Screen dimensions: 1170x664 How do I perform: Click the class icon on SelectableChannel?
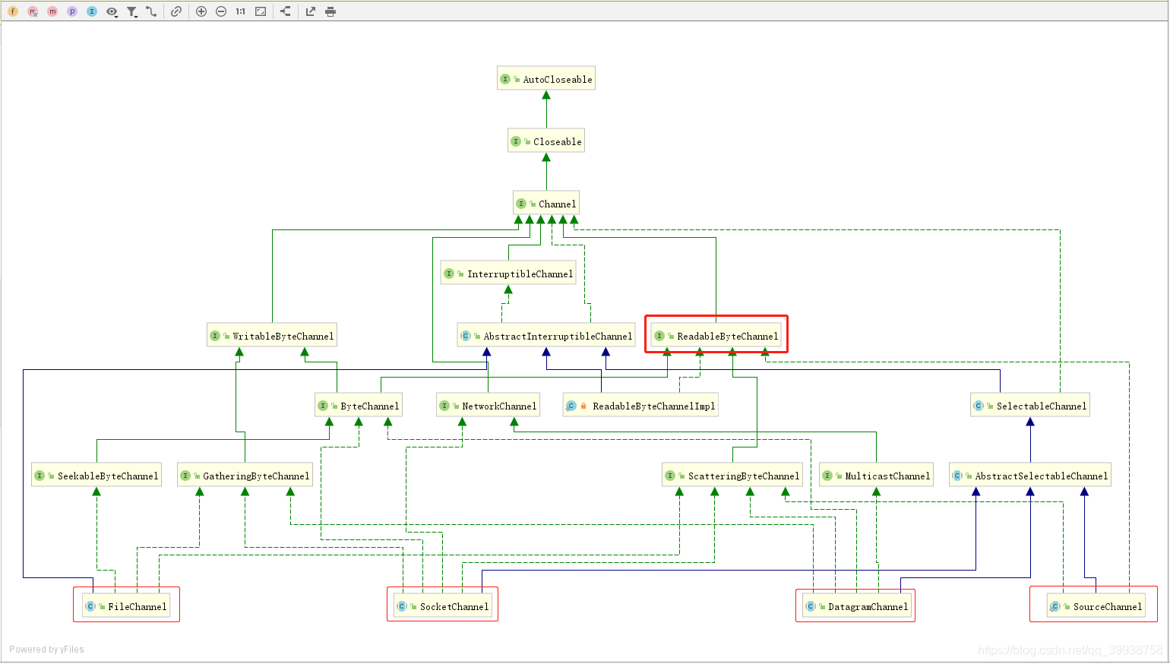[979, 406]
